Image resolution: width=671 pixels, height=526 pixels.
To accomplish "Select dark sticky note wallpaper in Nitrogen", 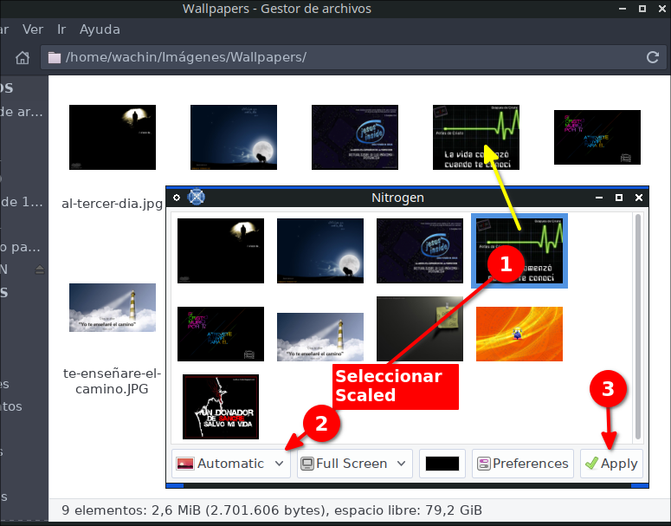I will pyautogui.click(x=420, y=329).
